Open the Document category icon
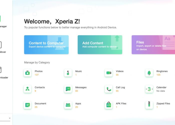This screenshot has height=125, width=175. coord(27,105)
